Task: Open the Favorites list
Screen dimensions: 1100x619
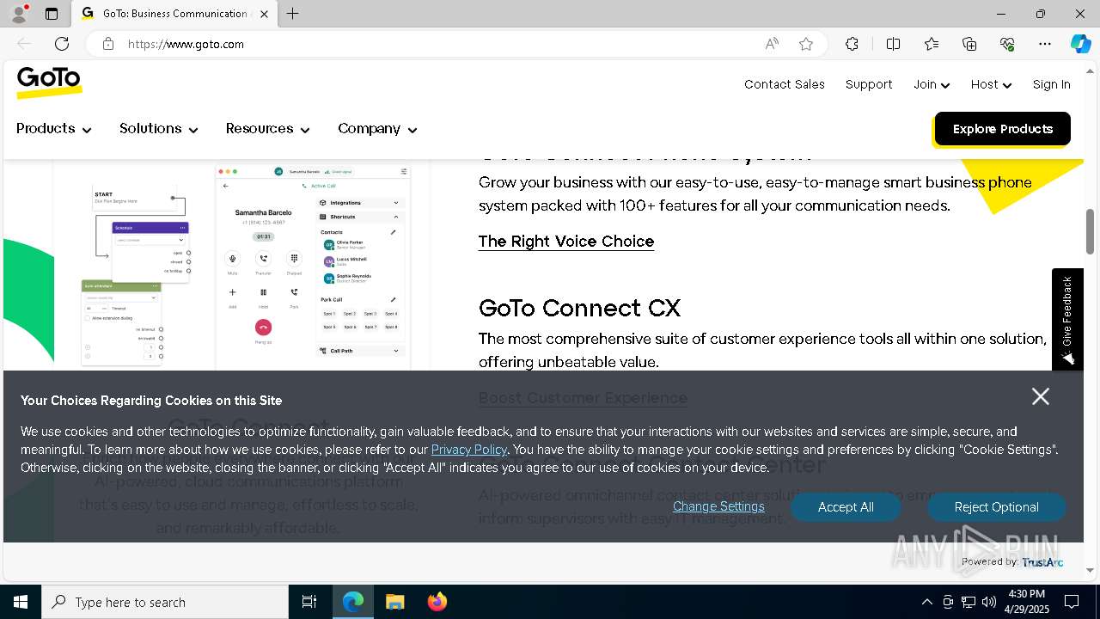Action: click(932, 44)
